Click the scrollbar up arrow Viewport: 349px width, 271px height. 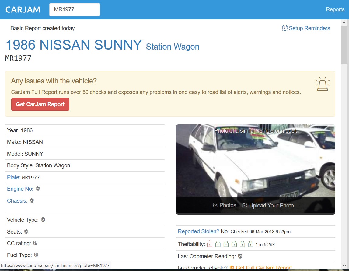(344, 23)
